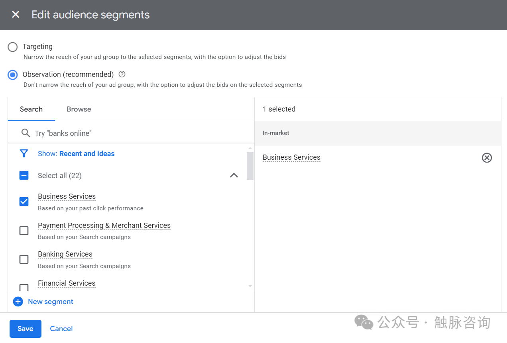Image resolution: width=507 pixels, height=343 pixels.
Task: Click the segment list scrollbar thumb
Action: [250, 166]
